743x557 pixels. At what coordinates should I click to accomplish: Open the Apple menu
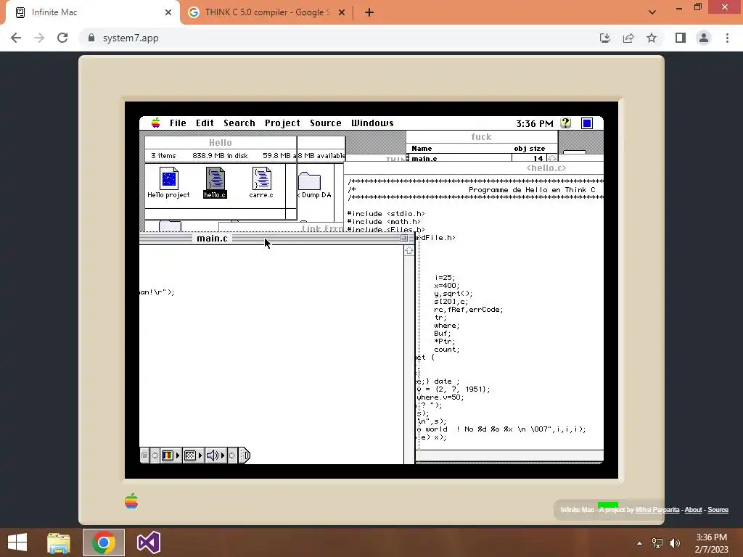[155, 123]
